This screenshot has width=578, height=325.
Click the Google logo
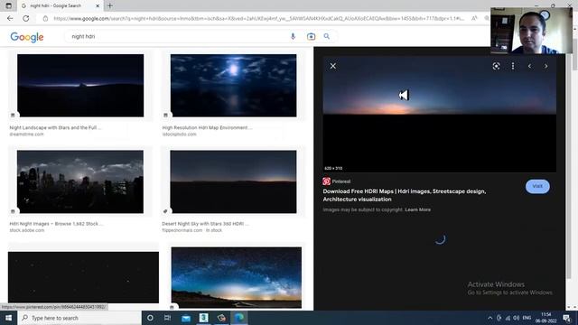tap(27, 37)
